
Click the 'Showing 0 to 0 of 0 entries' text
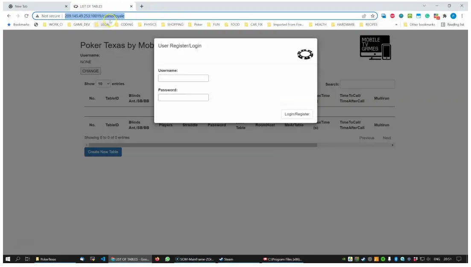[x=107, y=138]
